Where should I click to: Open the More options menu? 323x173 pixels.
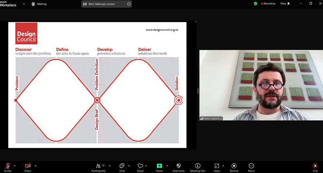coord(251,167)
